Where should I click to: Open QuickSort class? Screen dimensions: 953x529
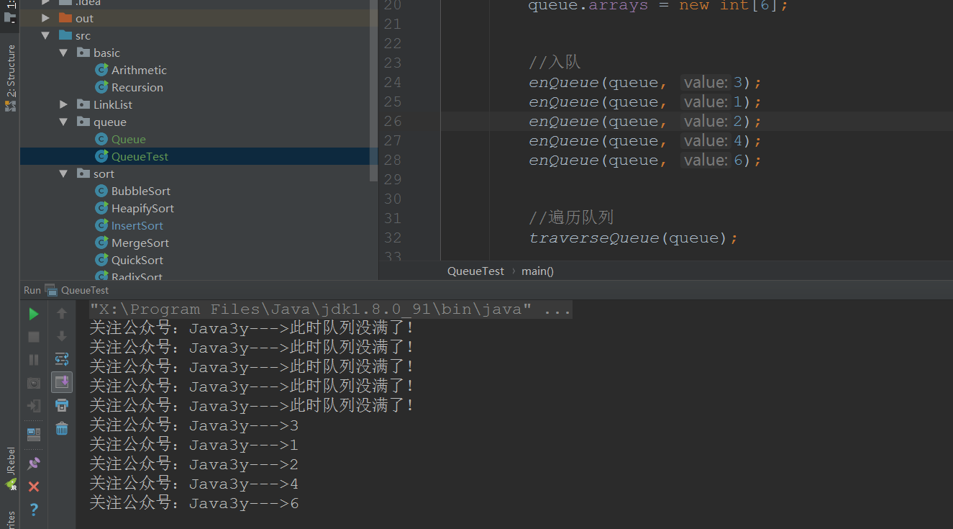(137, 260)
